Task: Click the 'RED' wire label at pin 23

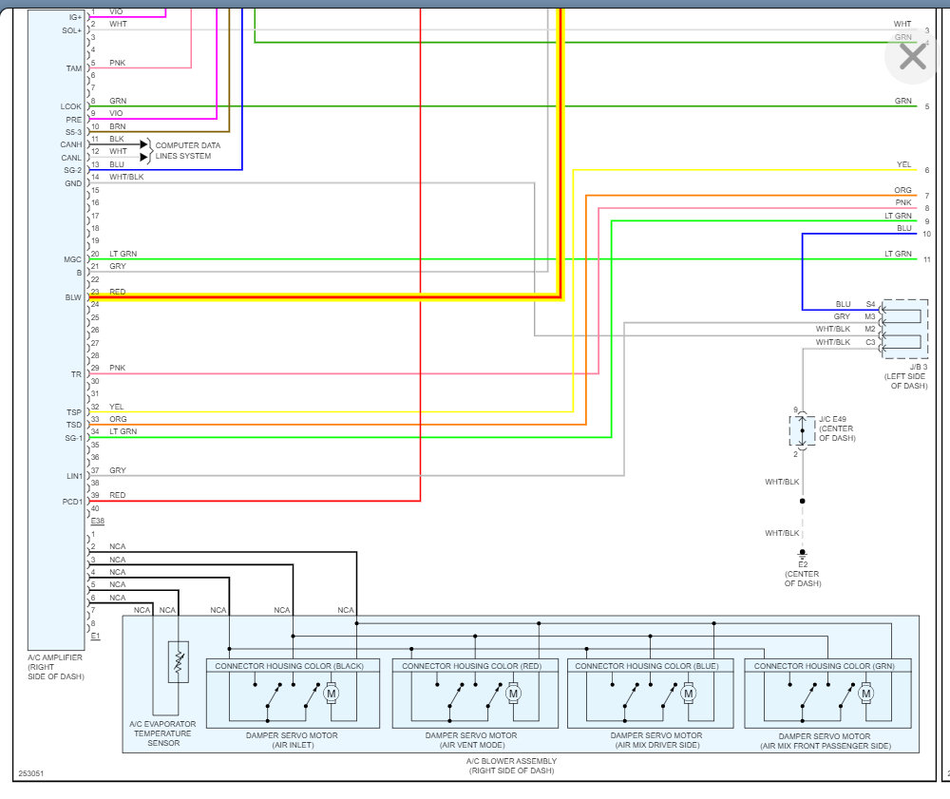Action: point(118,292)
